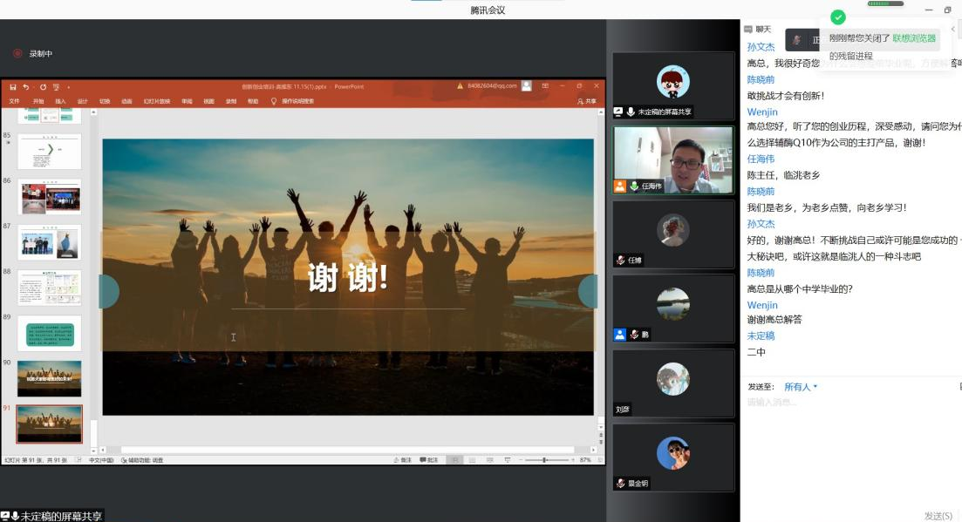Click the red 录制中 recording indicator

(x=17, y=54)
